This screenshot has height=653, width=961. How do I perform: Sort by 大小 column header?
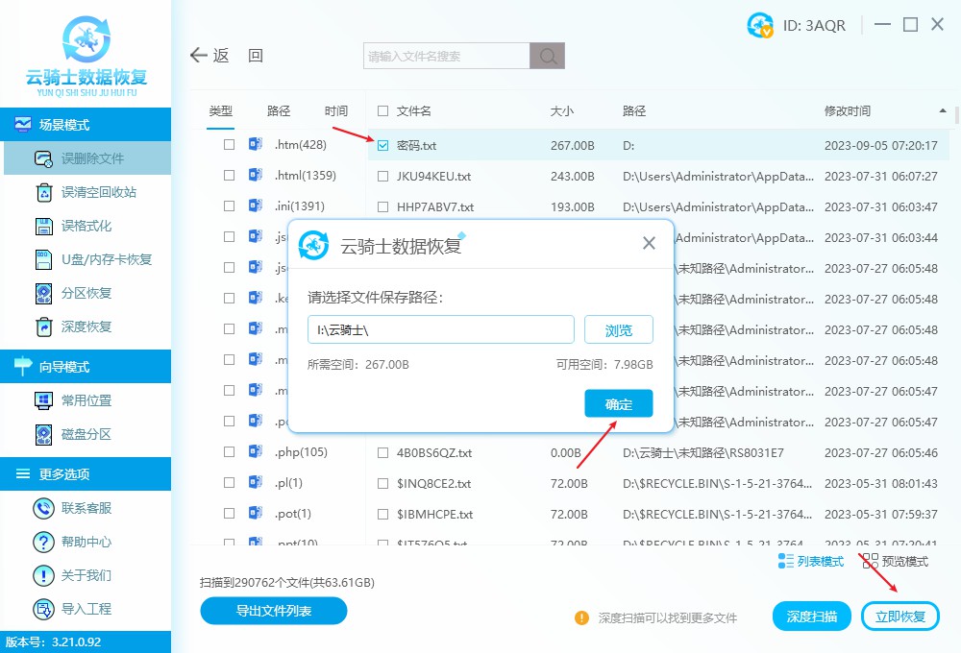pos(561,110)
